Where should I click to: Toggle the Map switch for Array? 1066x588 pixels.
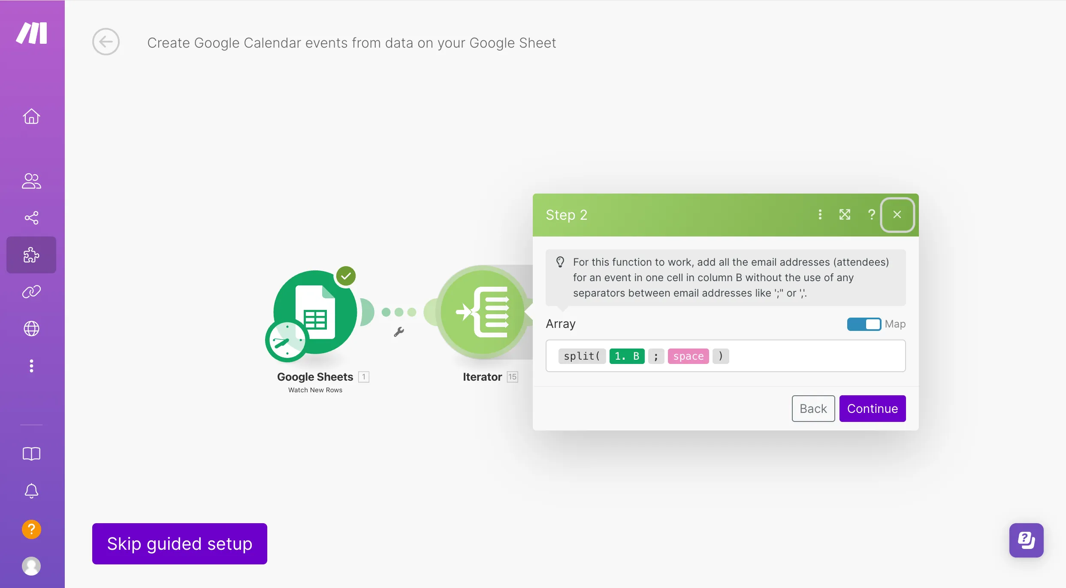point(864,324)
